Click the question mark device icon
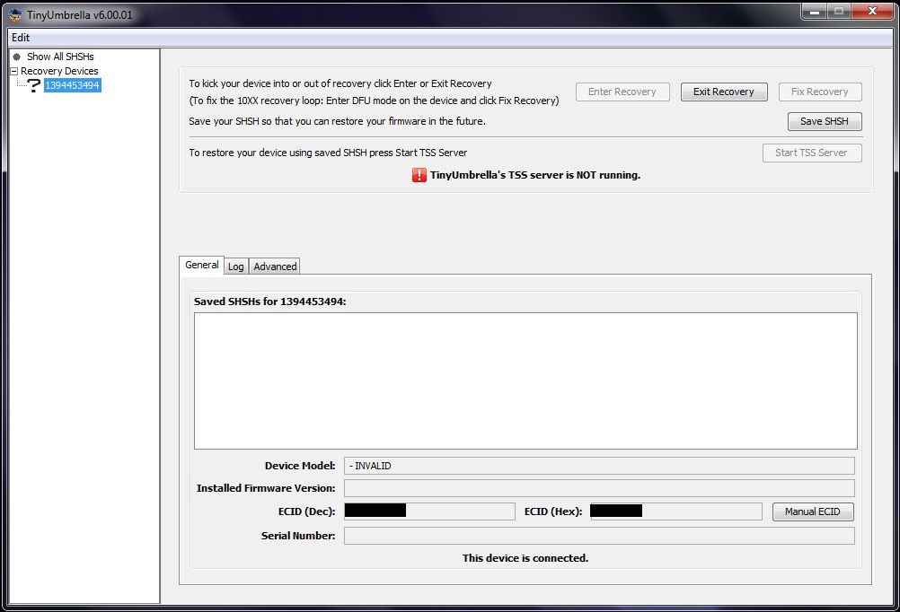This screenshot has width=900, height=612. (x=34, y=85)
